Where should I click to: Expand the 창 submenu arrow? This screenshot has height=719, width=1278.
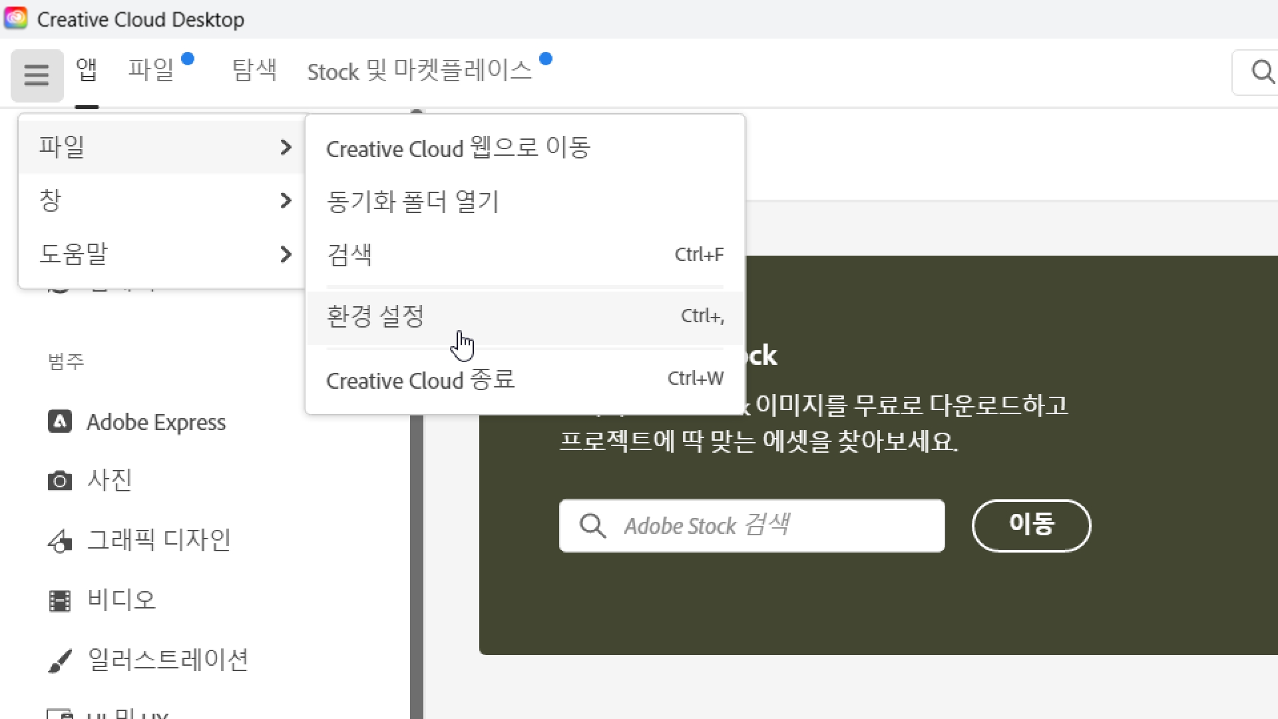point(286,200)
